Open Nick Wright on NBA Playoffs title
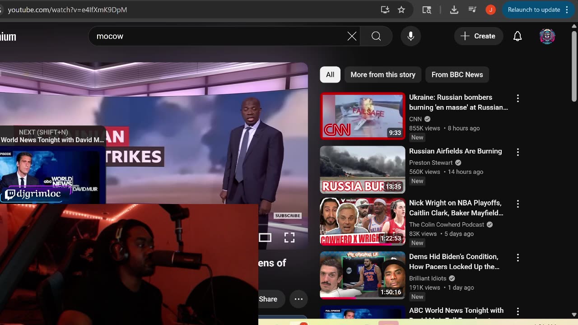The height and width of the screenshot is (325, 578). pyautogui.click(x=456, y=208)
